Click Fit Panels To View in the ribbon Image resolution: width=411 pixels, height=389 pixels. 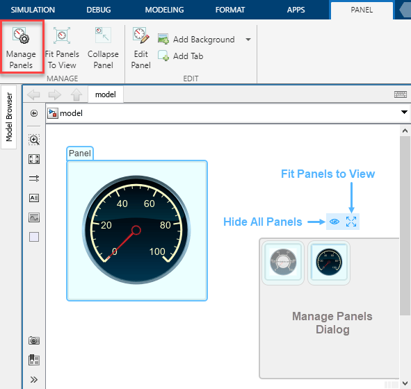click(62, 47)
